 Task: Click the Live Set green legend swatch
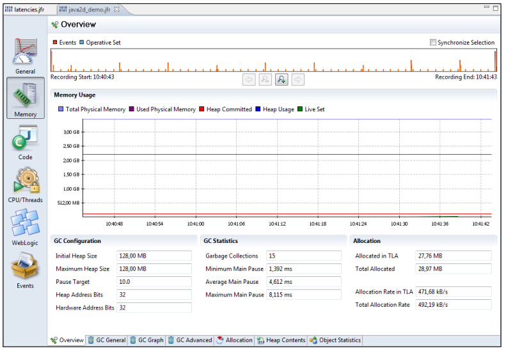(x=299, y=109)
